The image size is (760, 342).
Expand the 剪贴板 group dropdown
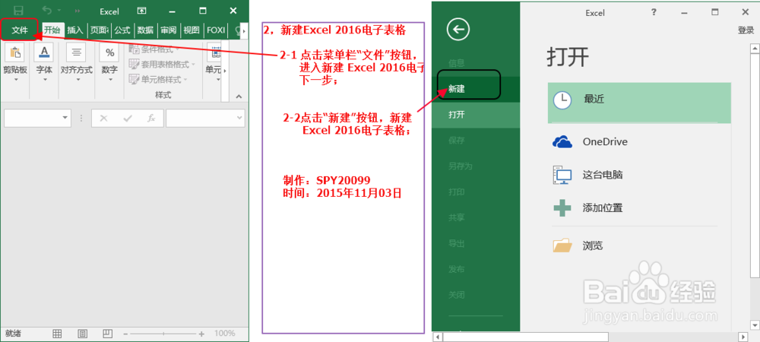point(15,80)
